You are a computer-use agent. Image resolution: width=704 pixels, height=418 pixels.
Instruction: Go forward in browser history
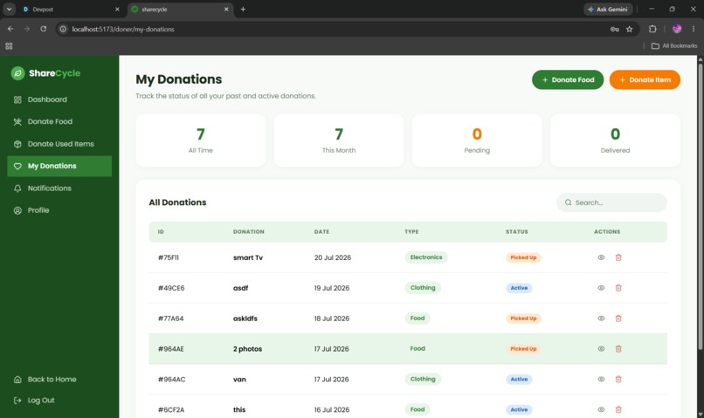coord(27,29)
